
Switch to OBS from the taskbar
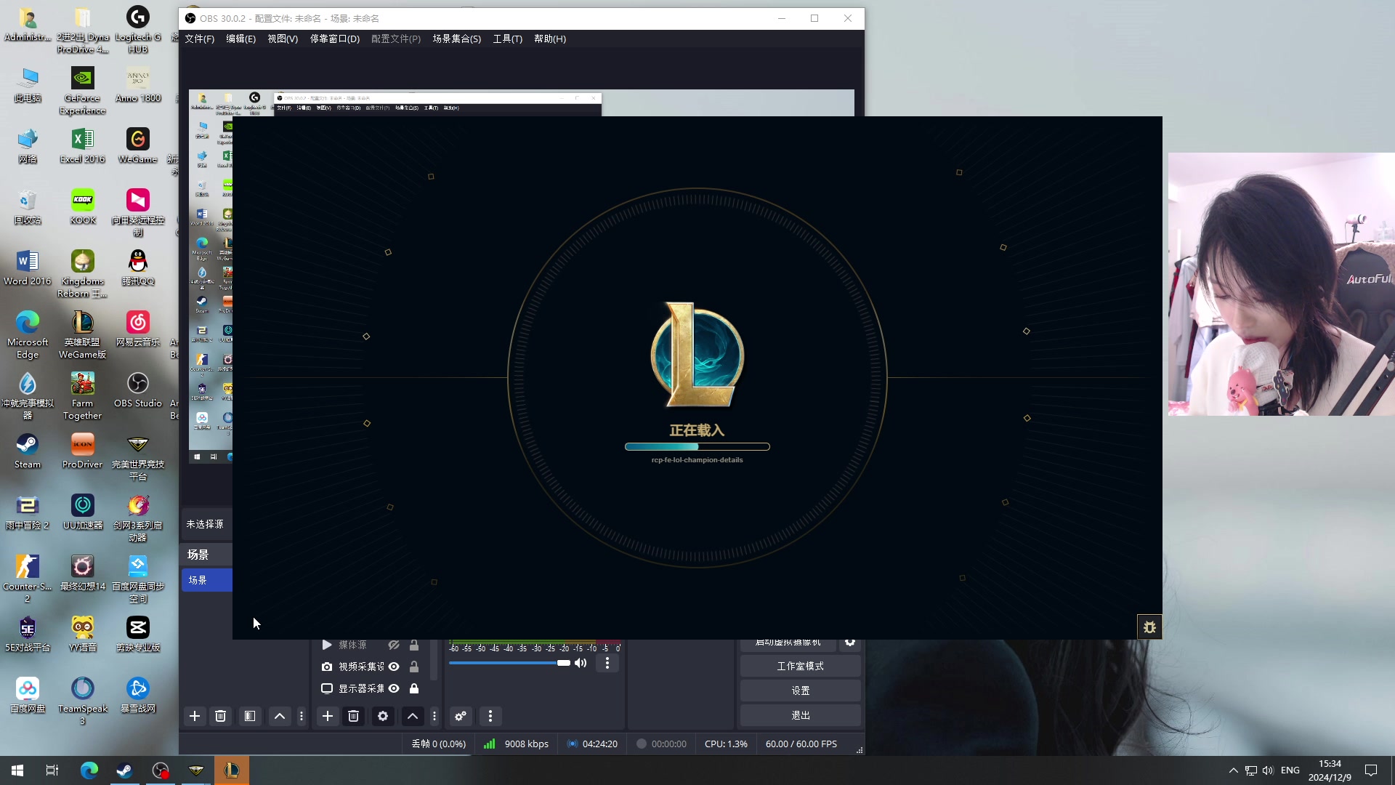coord(161,770)
